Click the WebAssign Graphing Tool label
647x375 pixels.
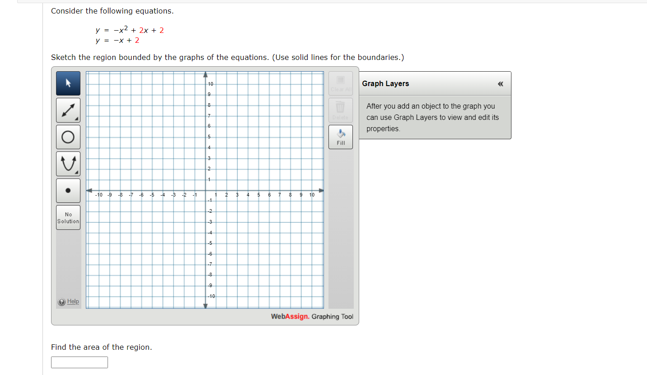click(x=312, y=317)
